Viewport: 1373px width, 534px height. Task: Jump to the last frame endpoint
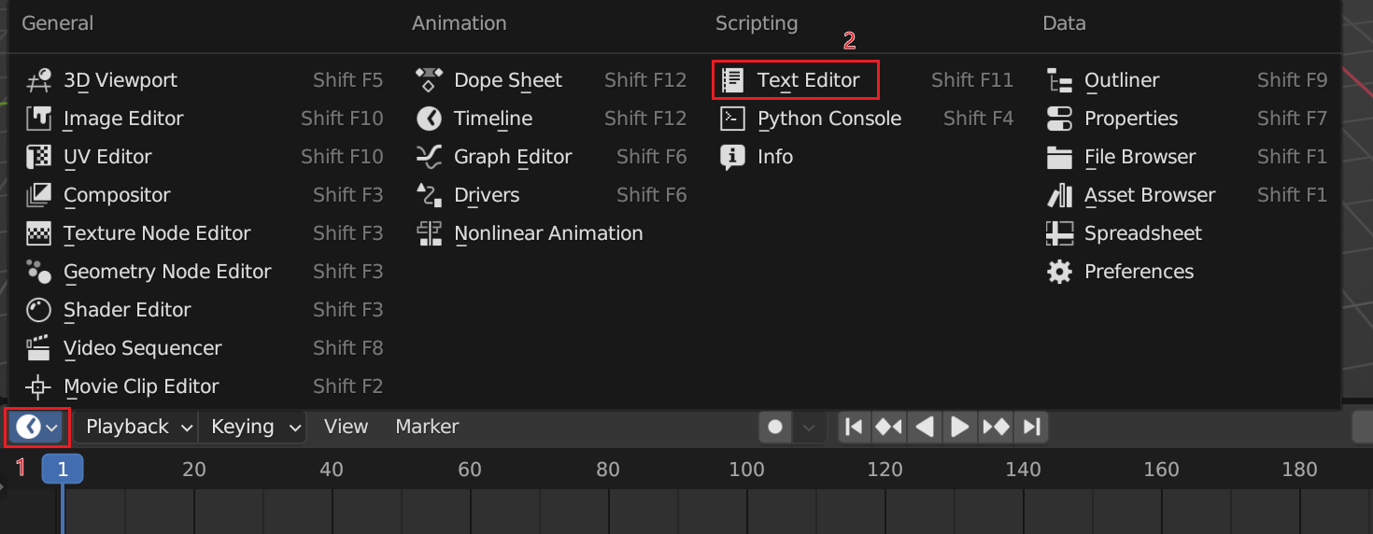pos(1032,427)
